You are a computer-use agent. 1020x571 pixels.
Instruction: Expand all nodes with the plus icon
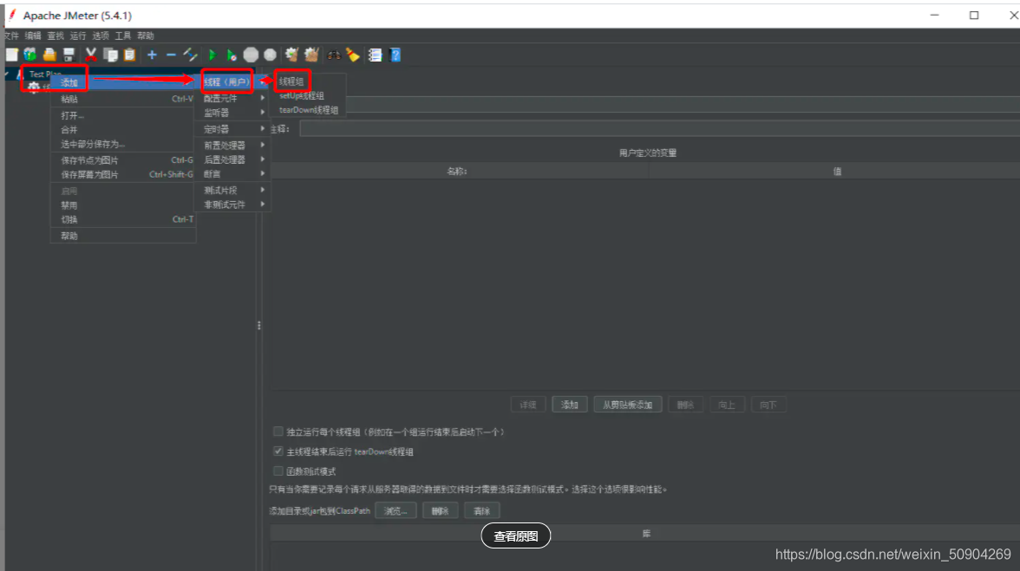click(x=152, y=55)
